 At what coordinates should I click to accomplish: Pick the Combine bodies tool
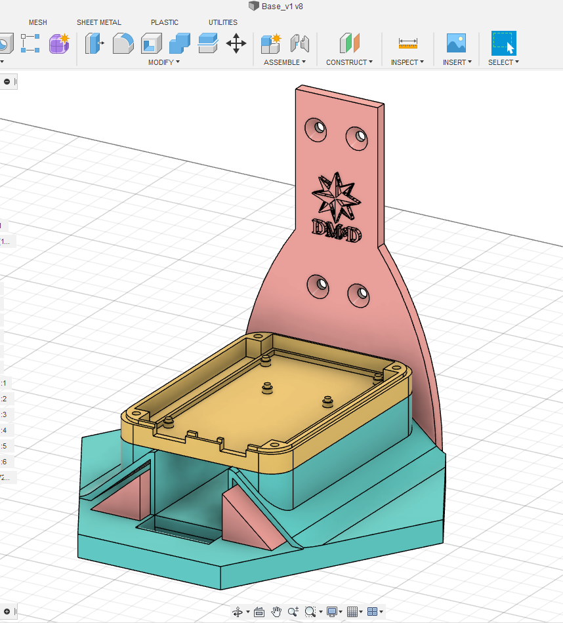180,43
